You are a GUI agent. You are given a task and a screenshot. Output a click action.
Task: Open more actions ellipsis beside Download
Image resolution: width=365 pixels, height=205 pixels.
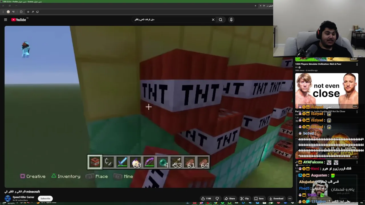290,198
